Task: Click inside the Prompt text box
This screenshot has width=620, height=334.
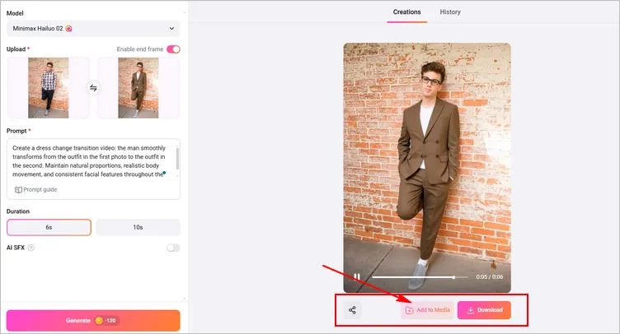Action: click(x=93, y=161)
